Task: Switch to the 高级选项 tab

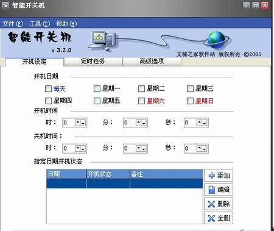Action: (x=152, y=62)
